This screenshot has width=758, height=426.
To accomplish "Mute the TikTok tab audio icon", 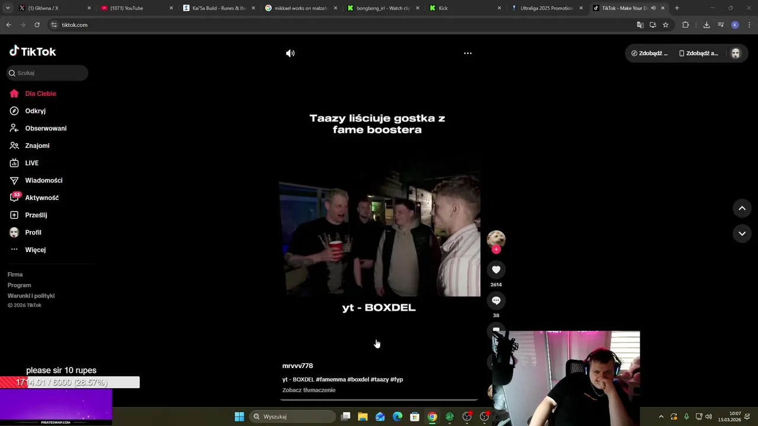I will pos(653,8).
